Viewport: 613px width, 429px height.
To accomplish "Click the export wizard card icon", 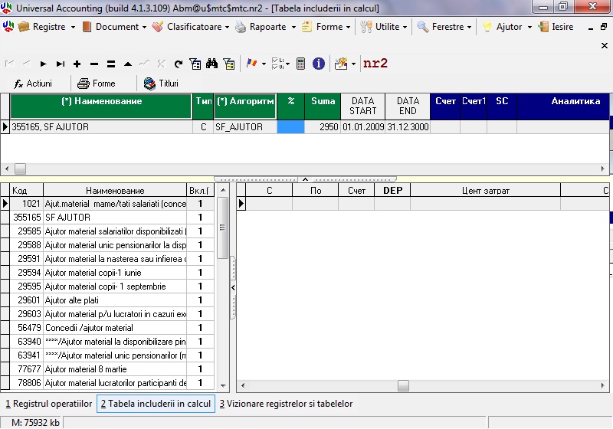I will pos(341,64).
